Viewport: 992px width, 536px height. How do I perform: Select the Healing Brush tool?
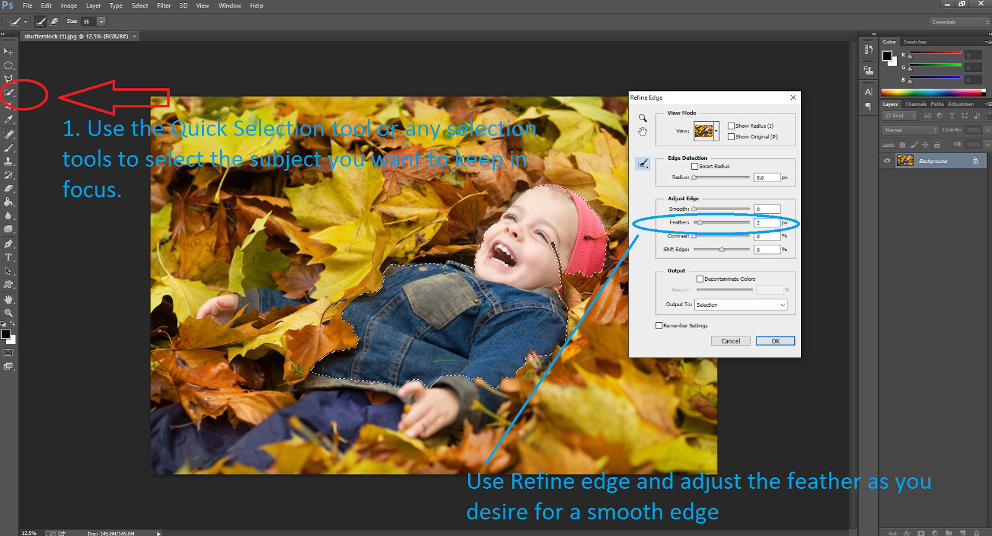(8, 134)
